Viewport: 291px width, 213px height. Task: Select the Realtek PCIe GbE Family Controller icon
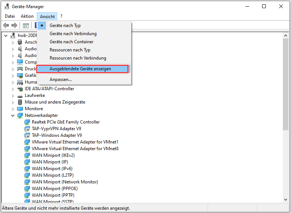(27, 122)
